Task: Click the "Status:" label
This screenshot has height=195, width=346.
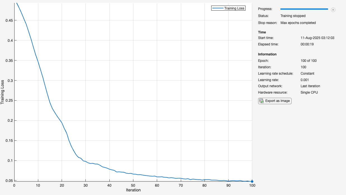Action: pos(263,16)
